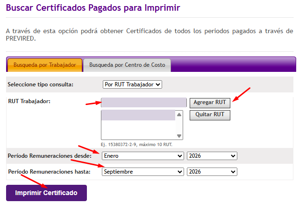This screenshot has height=203, width=299.
Task: Click the 'RUT Trabajador:' label
Action: (29, 101)
